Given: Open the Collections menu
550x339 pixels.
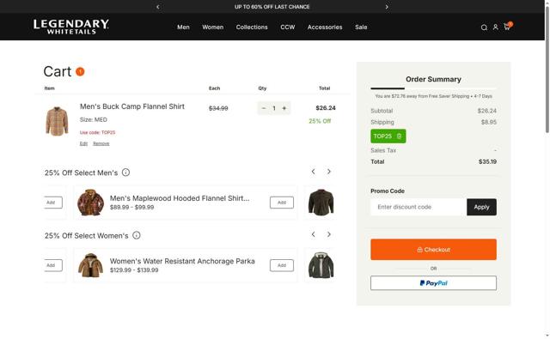Looking at the screenshot, I should point(252,27).
